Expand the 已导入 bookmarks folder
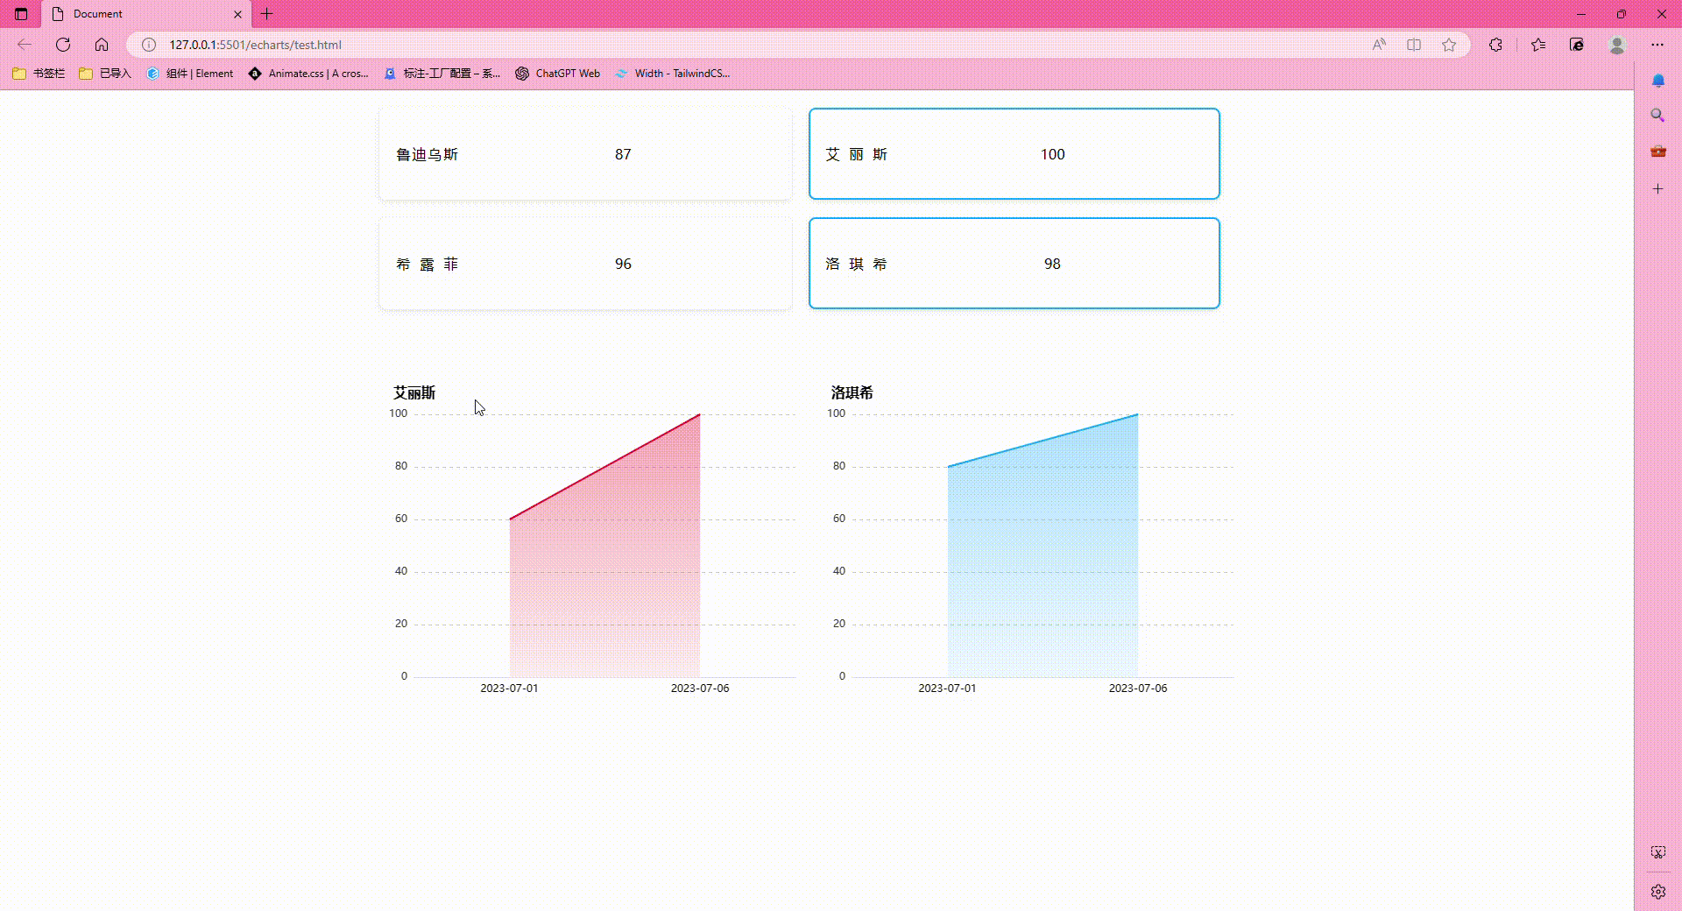 pyautogui.click(x=105, y=74)
